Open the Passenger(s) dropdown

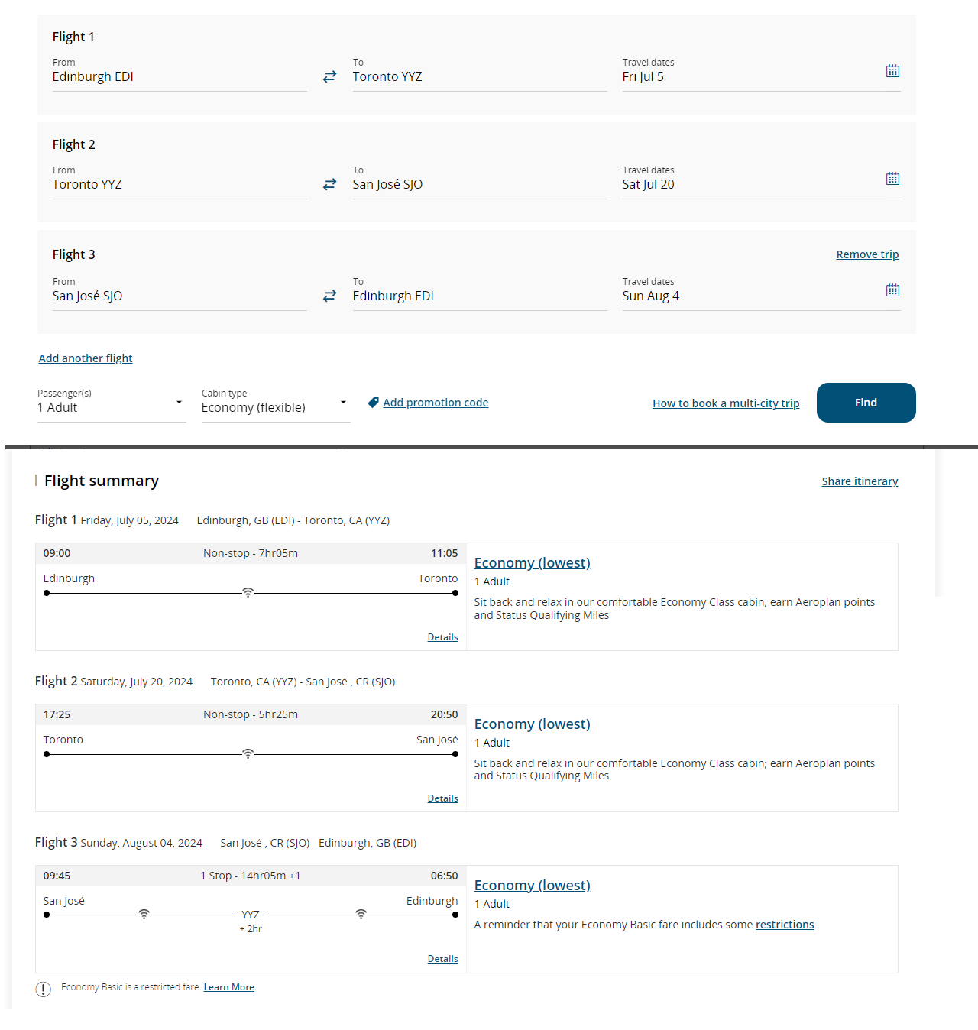112,403
